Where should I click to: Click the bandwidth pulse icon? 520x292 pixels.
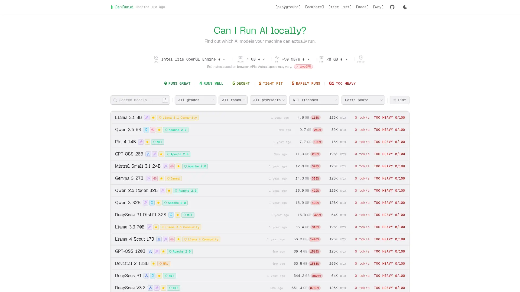277,58
